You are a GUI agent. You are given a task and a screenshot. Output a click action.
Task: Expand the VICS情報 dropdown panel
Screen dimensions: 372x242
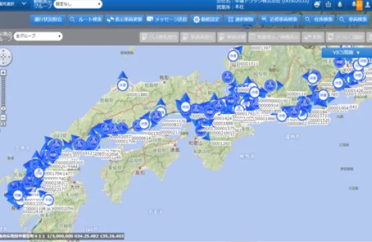[347, 52]
